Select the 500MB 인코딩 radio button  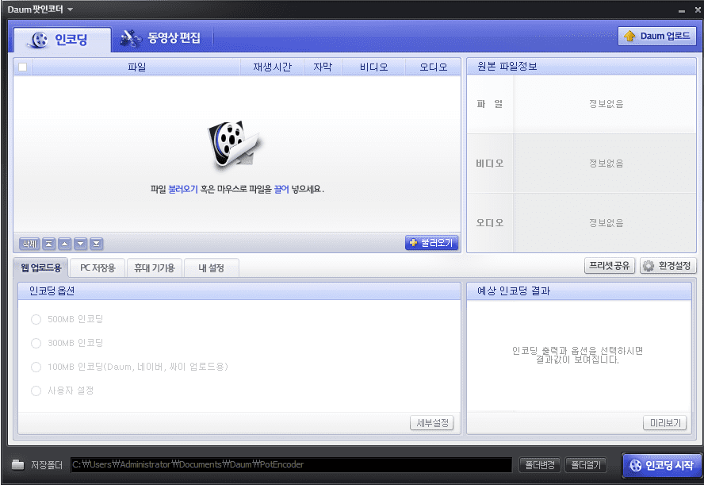36,320
